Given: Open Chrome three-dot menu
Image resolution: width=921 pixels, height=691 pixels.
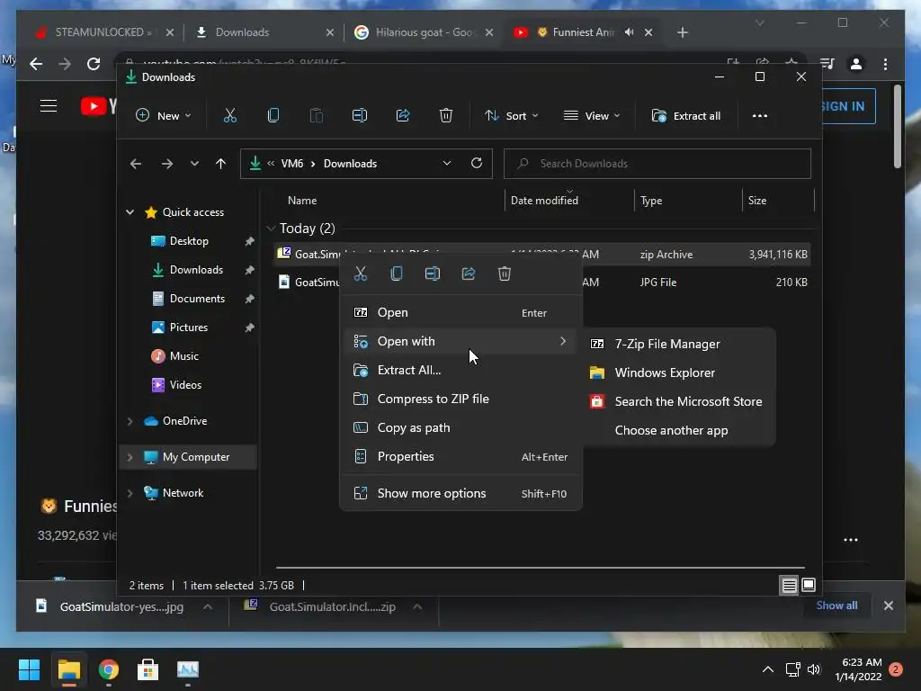Looking at the screenshot, I should [885, 64].
